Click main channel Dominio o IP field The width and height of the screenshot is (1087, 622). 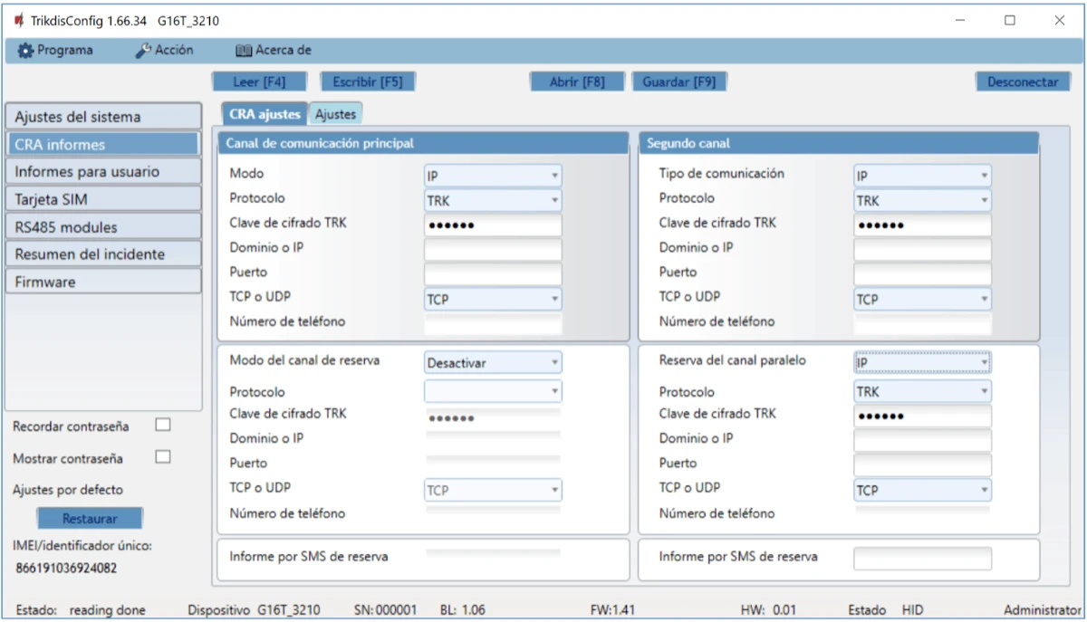(x=492, y=250)
